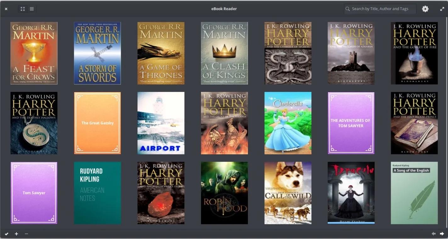
Task: Click the eBook Reader title bar label
Action: click(224, 8)
